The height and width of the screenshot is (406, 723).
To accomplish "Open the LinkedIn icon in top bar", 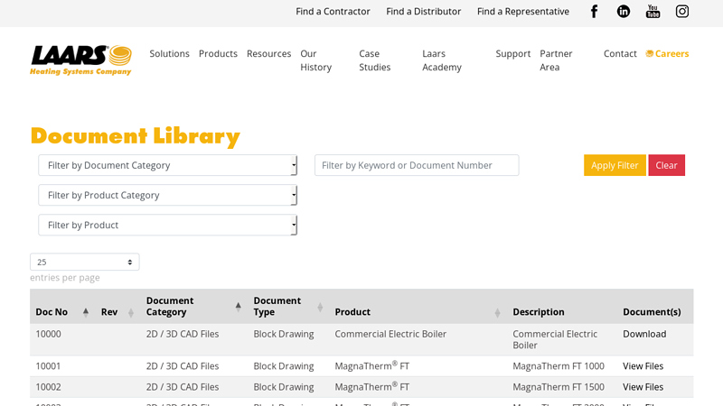I will [624, 12].
